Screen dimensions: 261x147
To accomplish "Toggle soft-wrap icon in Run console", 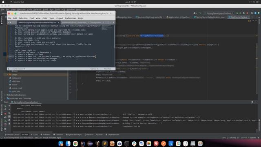I will pyautogui.click(x=9, y=113).
